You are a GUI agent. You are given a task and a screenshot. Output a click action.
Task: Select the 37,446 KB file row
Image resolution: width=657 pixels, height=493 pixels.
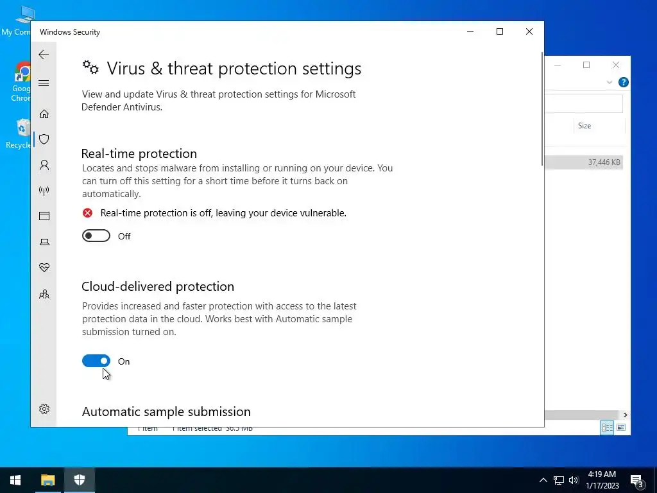(x=584, y=162)
